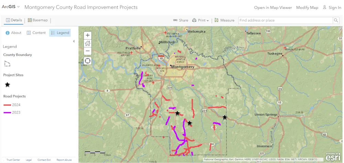The width and height of the screenshot is (344, 163).
Task: Click the Tuskegee label on map
Action: click(275, 54)
